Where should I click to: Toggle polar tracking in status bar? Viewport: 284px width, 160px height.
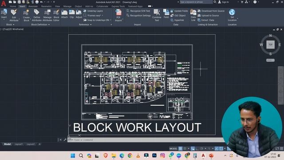(201, 148)
